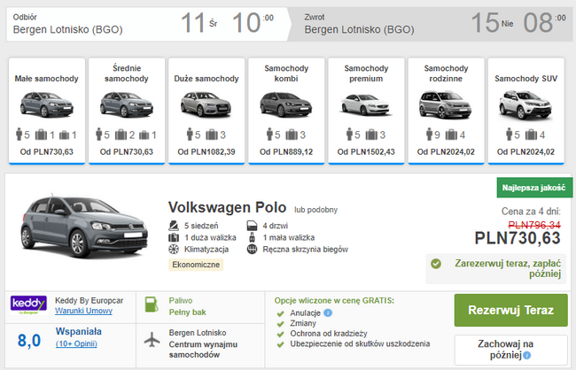The height and width of the screenshot is (370, 576).
Task: Click the Centrum wynajmu samochodów text
Action: click(203, 350)
